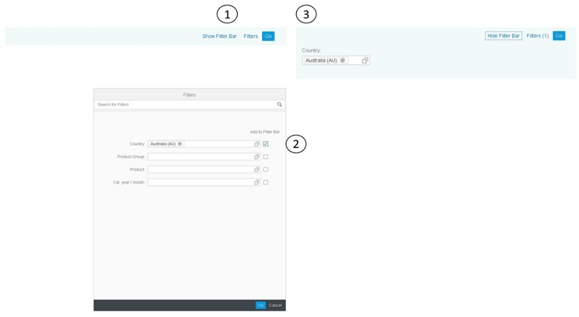Check Product Add to Filter Bar checkbox
Image resolution: width=579 pixels, height=317 pixels.
pyautogui.click(x=266, y=170)
